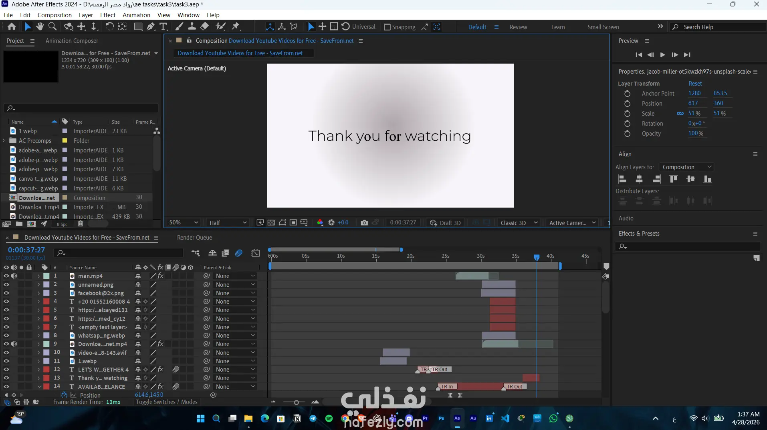Screen dimensions: 767x430
Task: Select the Rotation tool
Action: pos(109,27)
